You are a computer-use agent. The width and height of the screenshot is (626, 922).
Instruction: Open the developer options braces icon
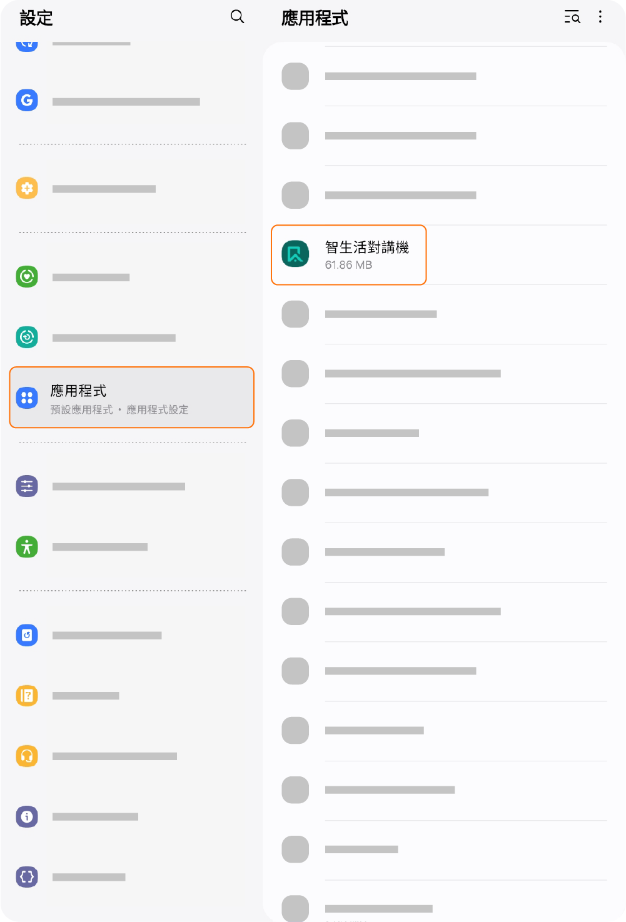click(27, 877)
